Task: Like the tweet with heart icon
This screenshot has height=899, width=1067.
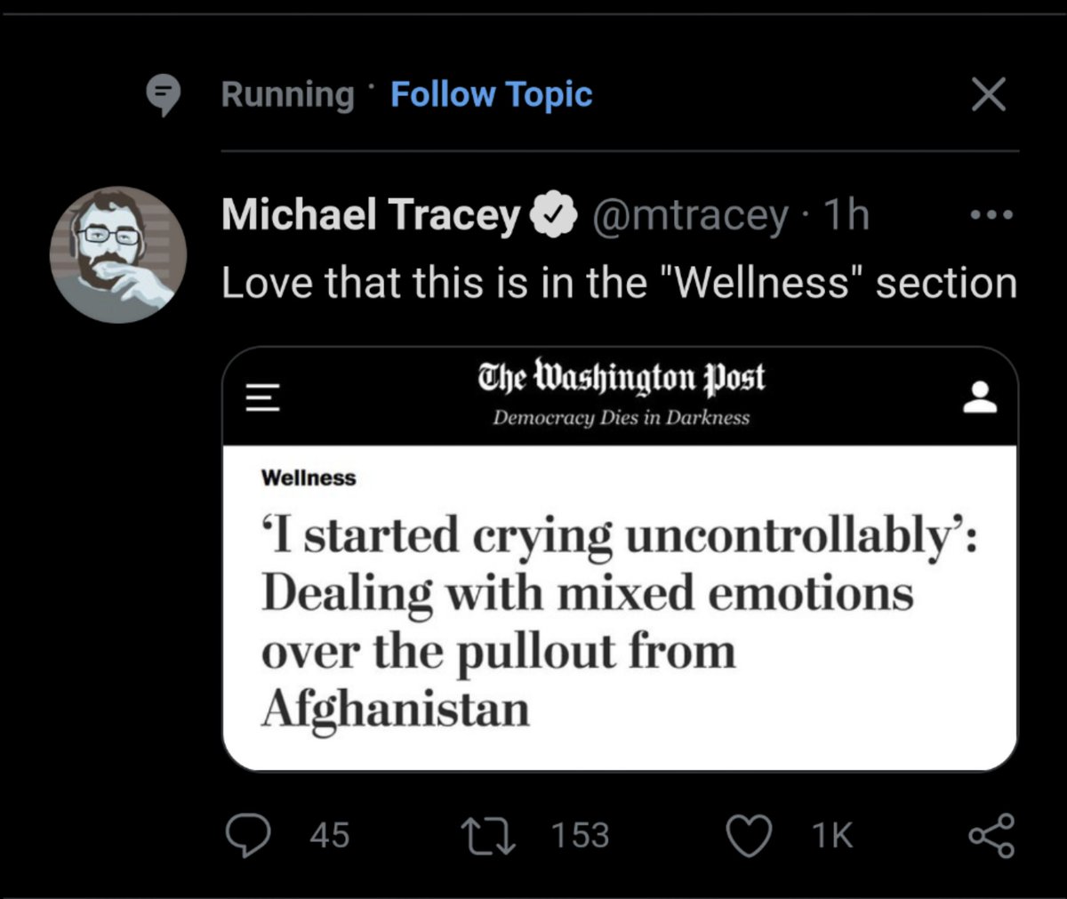Action: coord(748,836)
